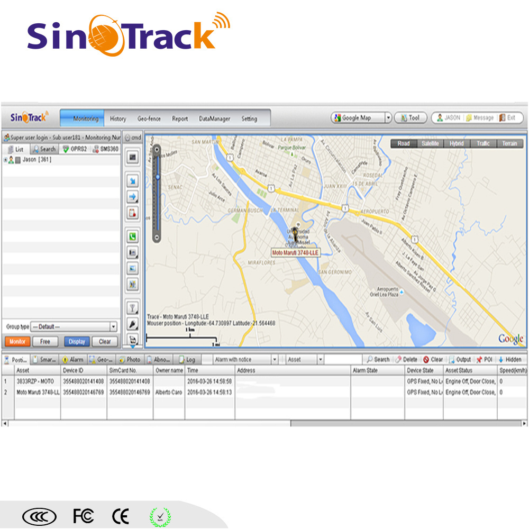Click the search input field beside the Asset dropdown
This screenshot has width=529, height=529.
click(343, 360)
